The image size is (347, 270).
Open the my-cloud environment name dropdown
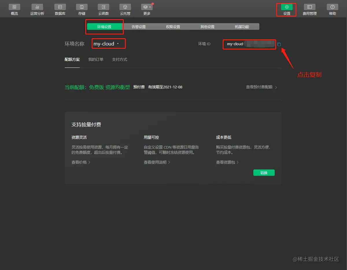[106, 44]
